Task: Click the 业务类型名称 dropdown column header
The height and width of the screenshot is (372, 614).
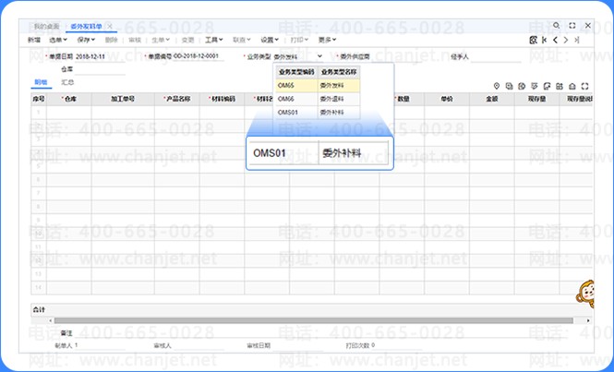Action: pos(339,72)
